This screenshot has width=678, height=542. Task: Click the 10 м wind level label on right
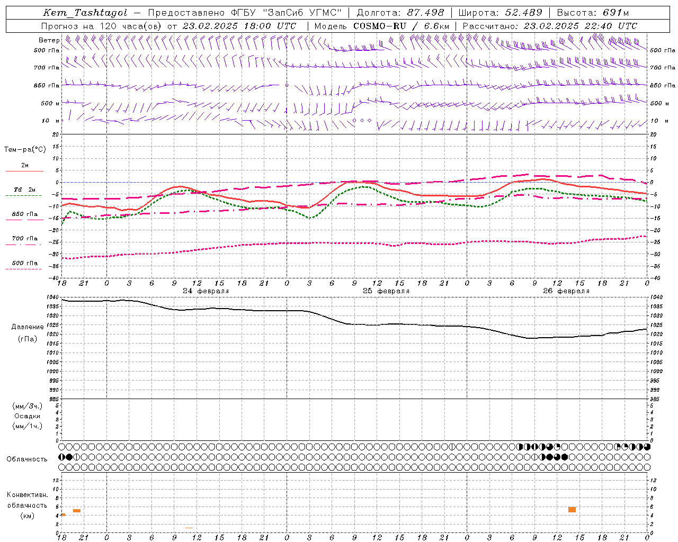659,121
